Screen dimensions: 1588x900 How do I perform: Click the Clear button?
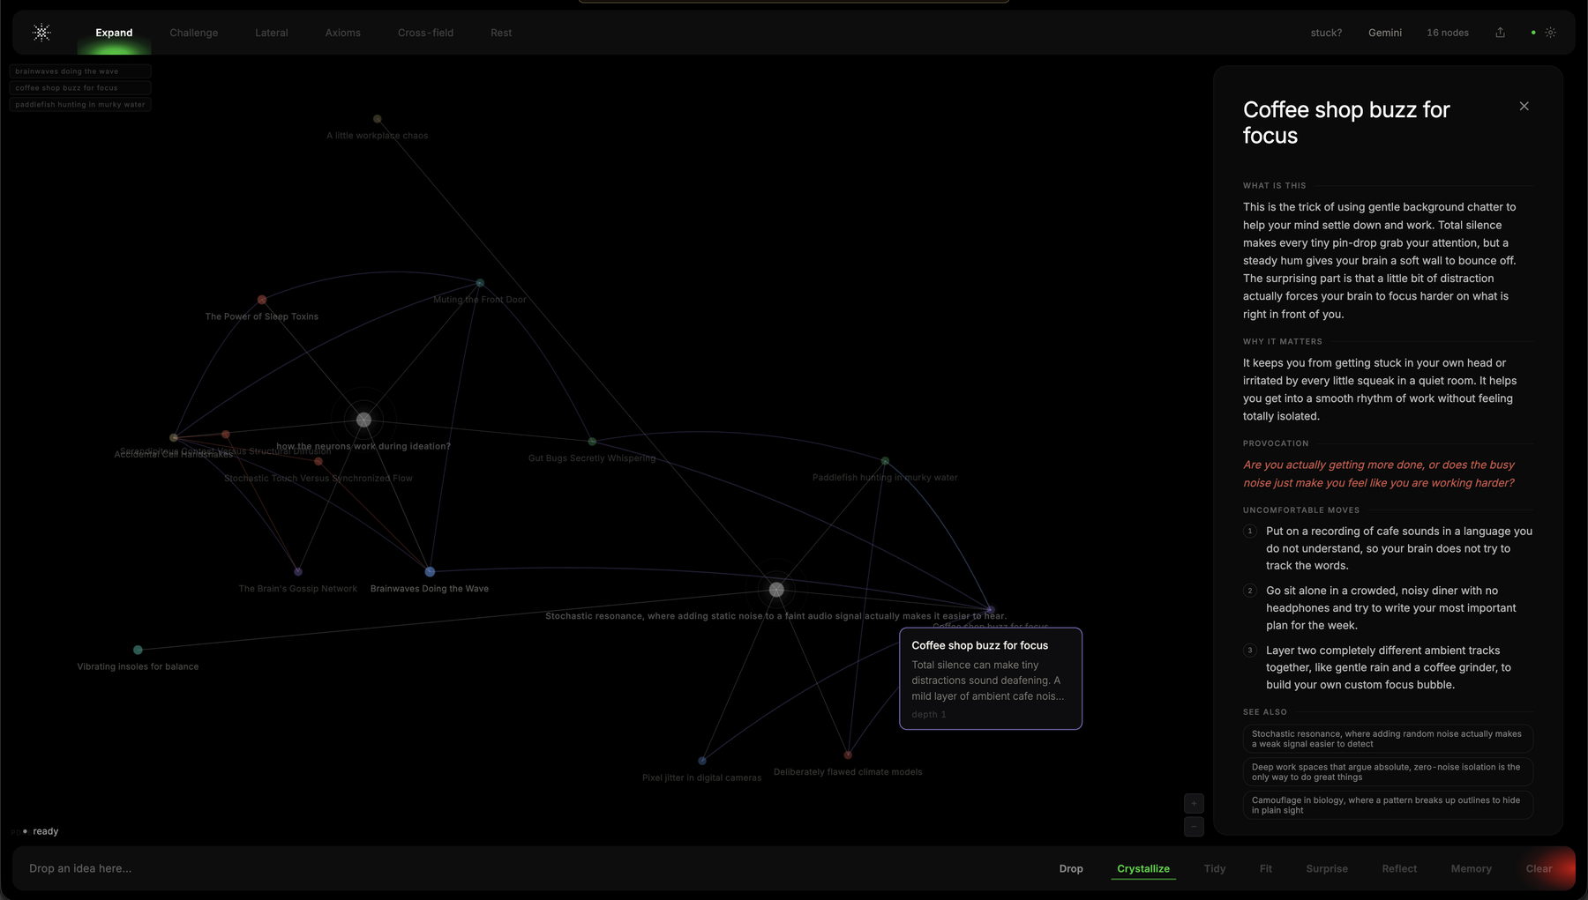[1539, 868]
